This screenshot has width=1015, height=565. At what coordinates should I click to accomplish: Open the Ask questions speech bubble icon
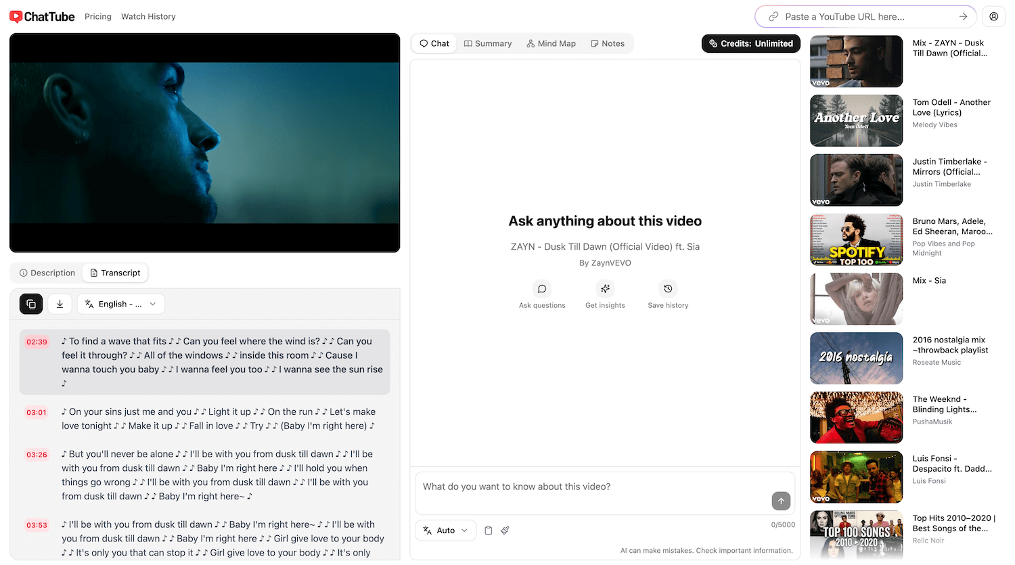(542, 289)
